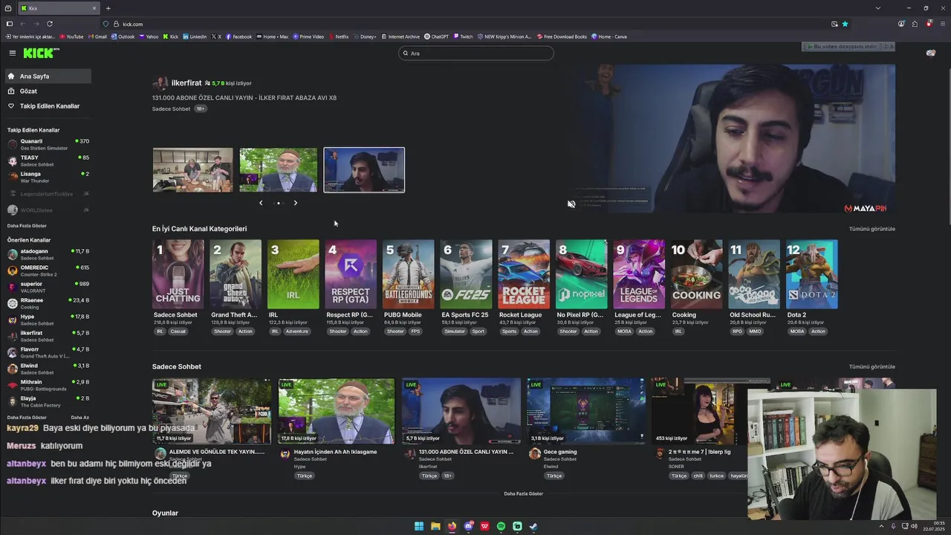Select first featured carousel cooking thumbnail
Viewport: 951px width, 535px height.
(192, 170)
